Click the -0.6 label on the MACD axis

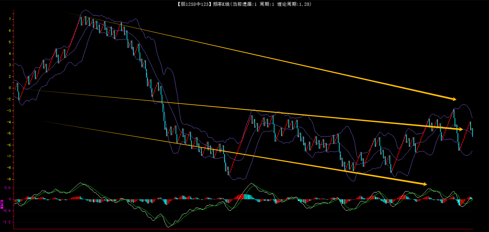coord(7,211)
